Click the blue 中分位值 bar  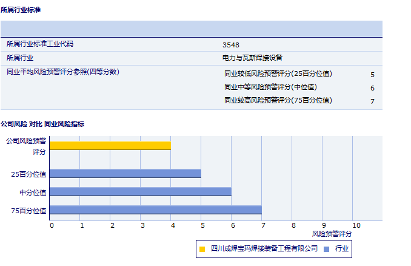click(x=140, y=191)
